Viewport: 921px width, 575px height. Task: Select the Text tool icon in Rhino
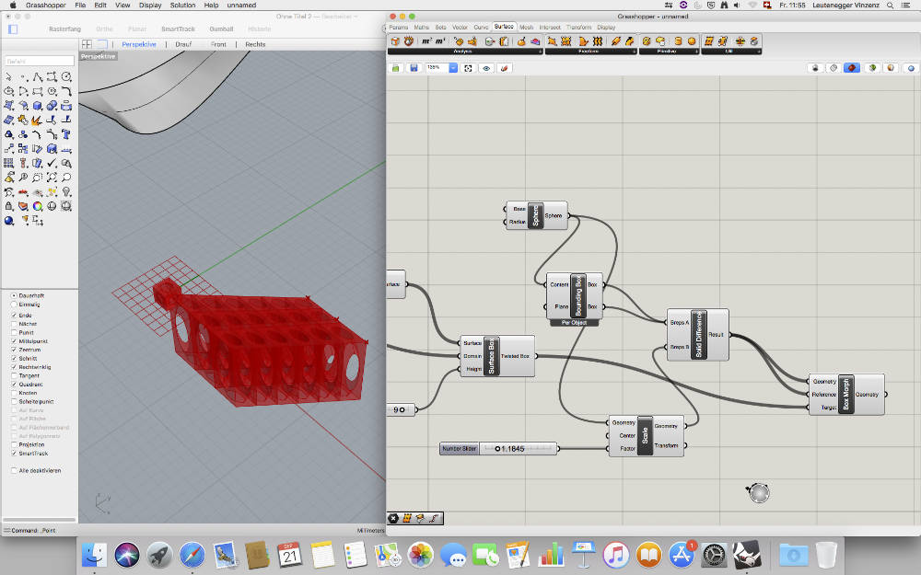pos(66,134)
